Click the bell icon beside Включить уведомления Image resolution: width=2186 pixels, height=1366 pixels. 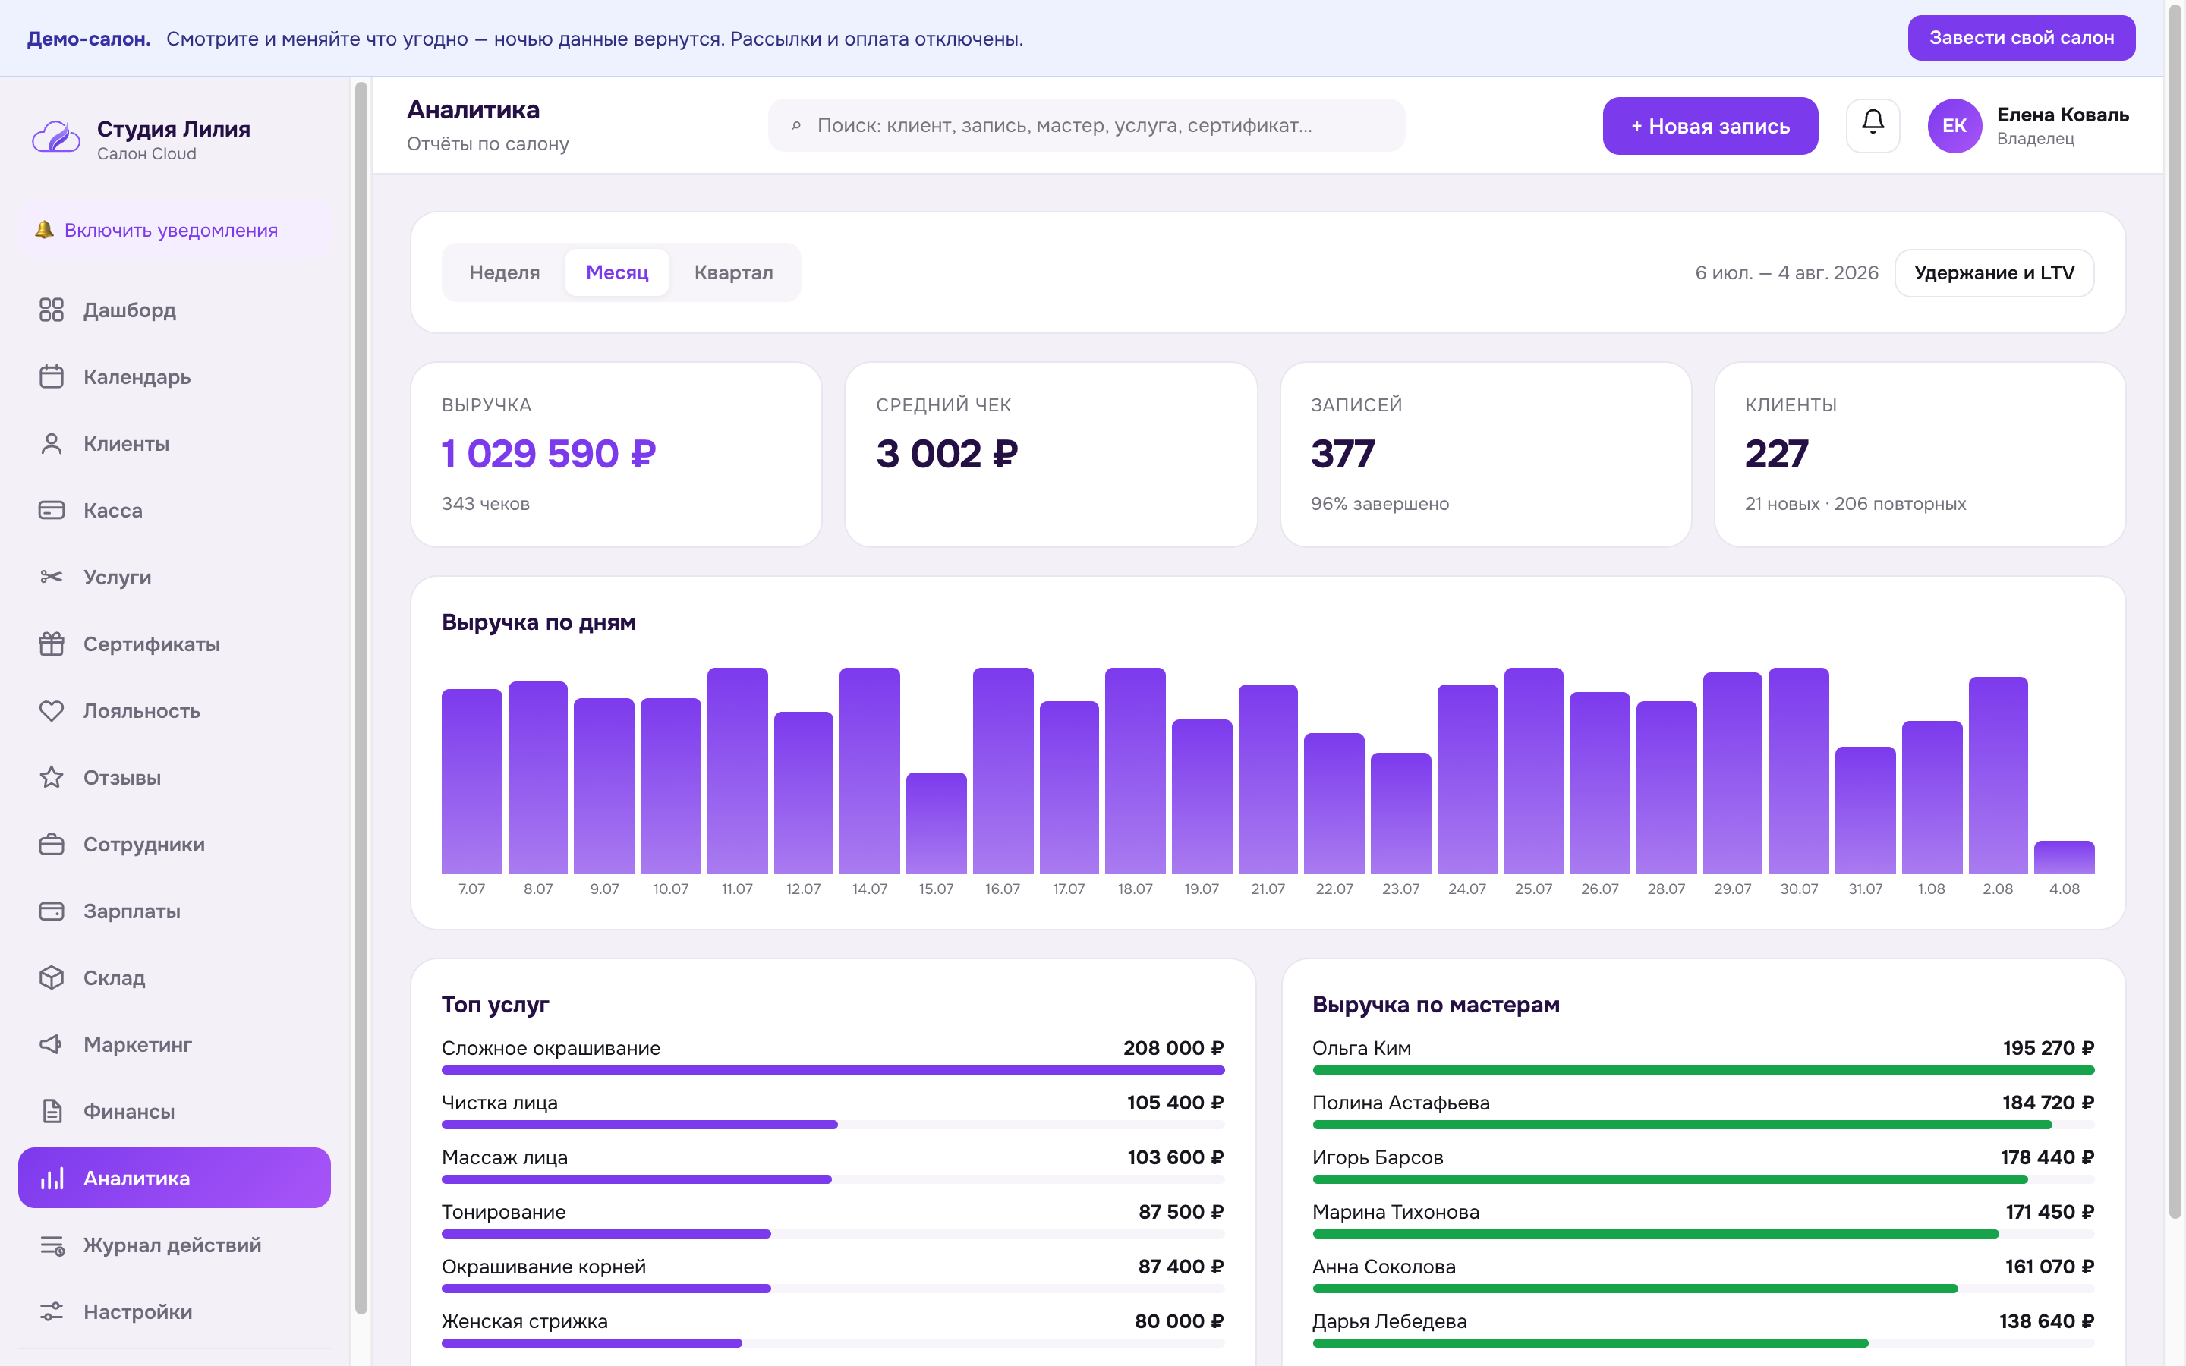click(43, 231)
